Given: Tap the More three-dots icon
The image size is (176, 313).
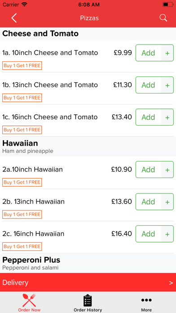Looking at the screenshot, I should [146, 300].
